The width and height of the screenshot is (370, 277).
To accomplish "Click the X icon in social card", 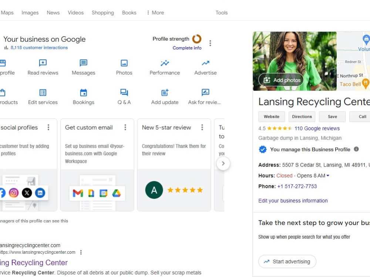I will [27, 193].
